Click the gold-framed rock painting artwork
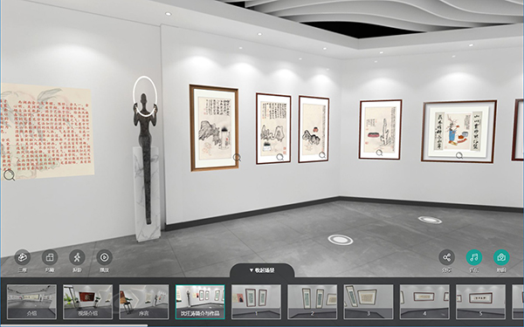The image size is (524, 327). (214, 128)
